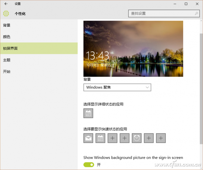
Task: Add app in sixth quick status slot
Action: point(149,138)
